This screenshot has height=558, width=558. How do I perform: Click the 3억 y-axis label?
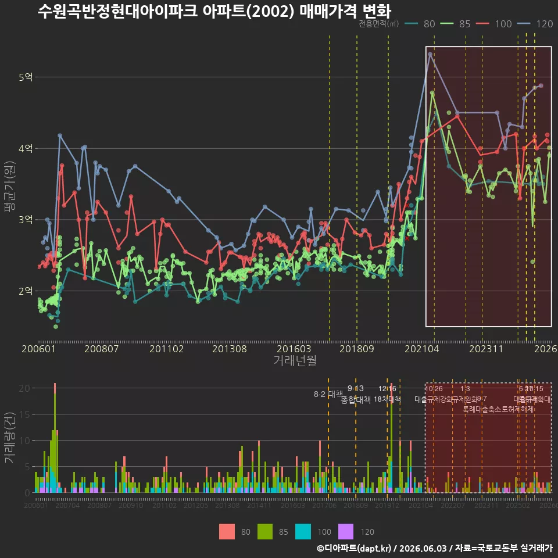pyautogui.click(x=26, y=219)
